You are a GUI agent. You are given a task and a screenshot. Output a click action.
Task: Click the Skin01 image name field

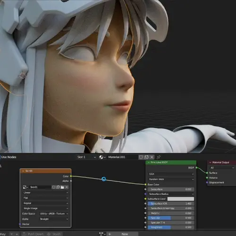point(40,187)
